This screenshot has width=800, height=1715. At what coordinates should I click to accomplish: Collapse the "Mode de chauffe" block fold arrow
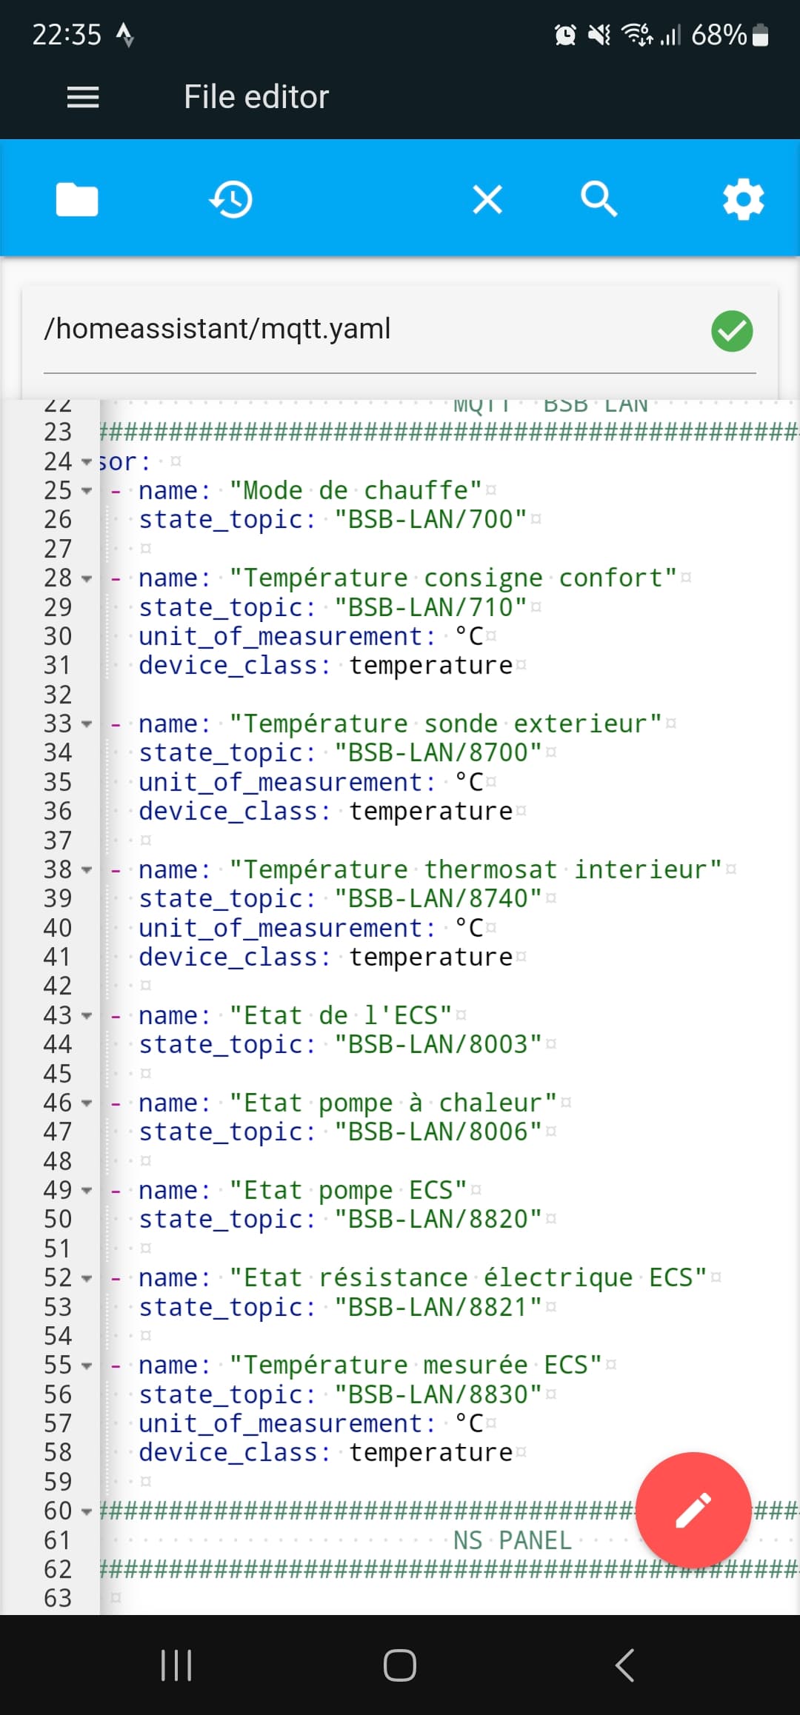tap(87, 491)
